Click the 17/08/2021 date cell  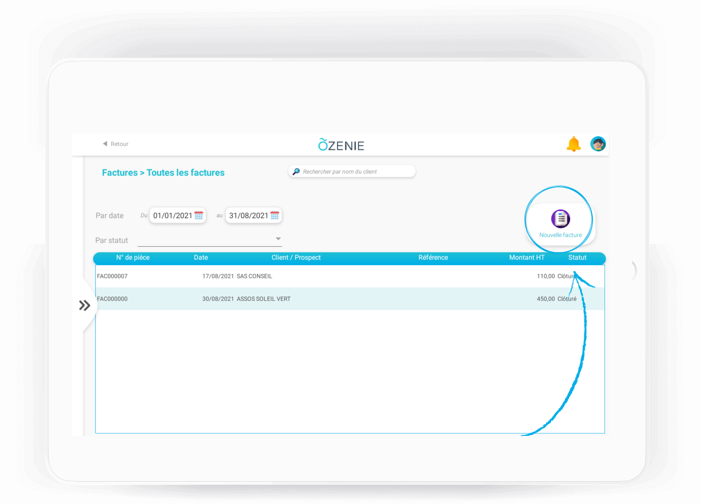coord(218,276)
